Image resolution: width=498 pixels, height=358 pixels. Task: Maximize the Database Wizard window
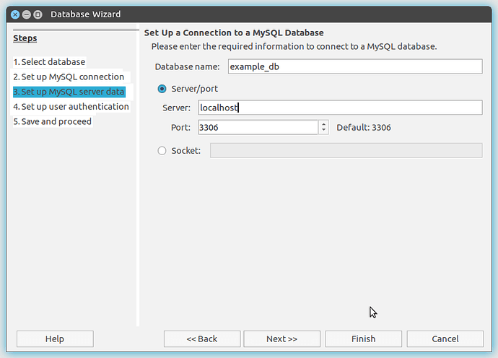coord(38,14)
